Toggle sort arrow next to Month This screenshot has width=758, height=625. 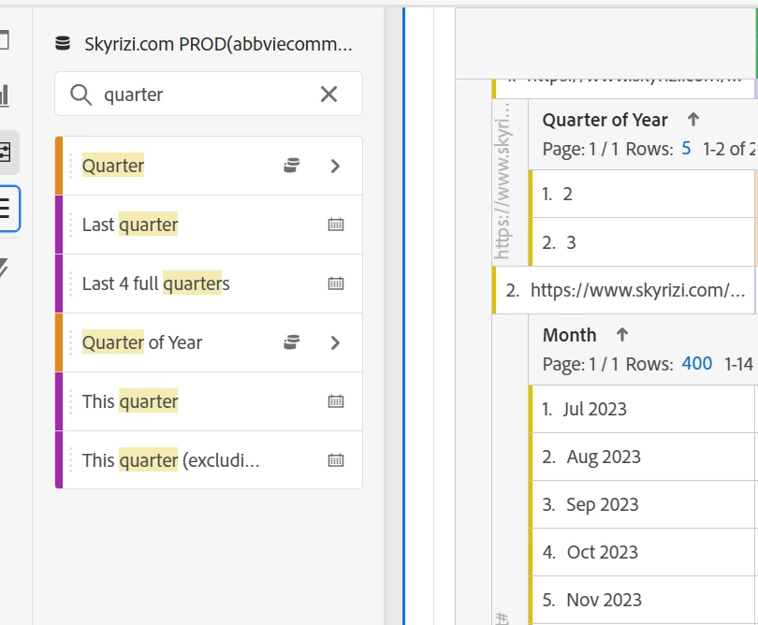[622, 335]
